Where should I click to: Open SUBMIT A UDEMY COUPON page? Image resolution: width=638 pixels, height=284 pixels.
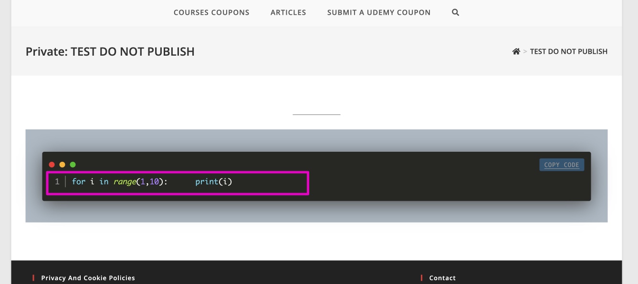(379, 12)
